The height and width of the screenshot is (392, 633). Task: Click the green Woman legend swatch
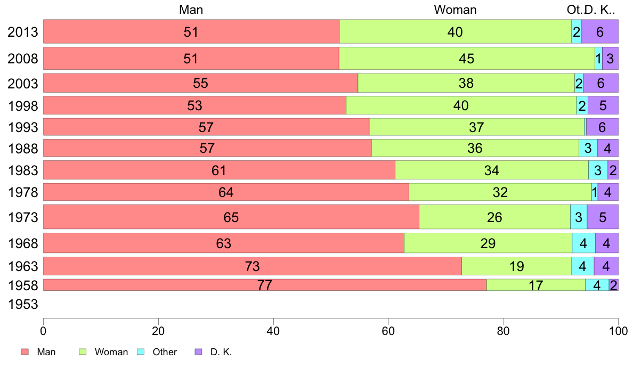point(83,352)
